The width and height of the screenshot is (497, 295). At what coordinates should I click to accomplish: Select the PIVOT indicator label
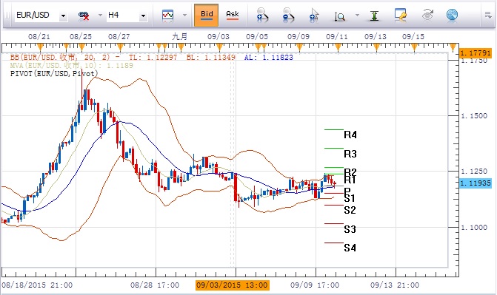click(x=54, y=74)
